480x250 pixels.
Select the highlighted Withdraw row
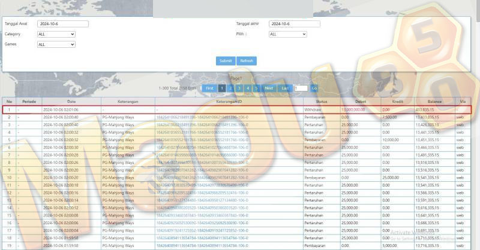(x=236, y=109)
